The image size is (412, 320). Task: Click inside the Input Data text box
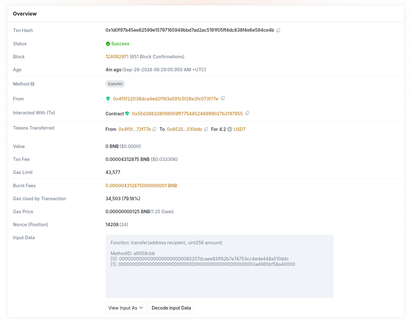click(x=220, y=266)
